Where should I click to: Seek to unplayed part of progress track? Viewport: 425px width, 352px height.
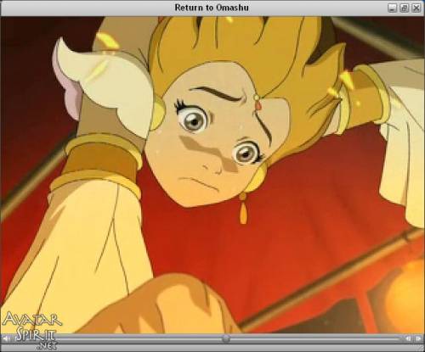pyautogui.click(x=314, y=338)
